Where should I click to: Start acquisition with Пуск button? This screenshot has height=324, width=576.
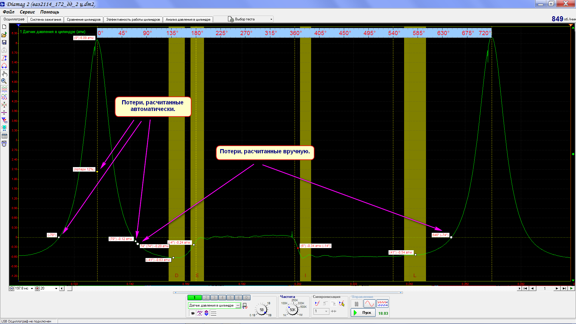[363, 313]
